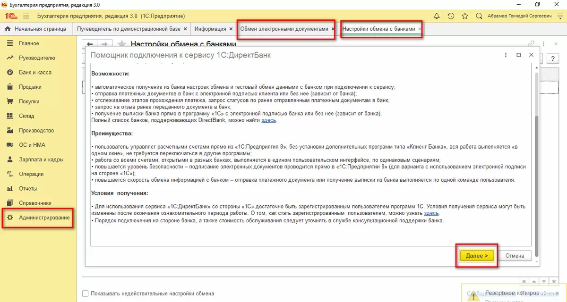Jump to first list row arrow
Image resolution: width=567 pixels, height=302 pixels.
tap(525, 281)
